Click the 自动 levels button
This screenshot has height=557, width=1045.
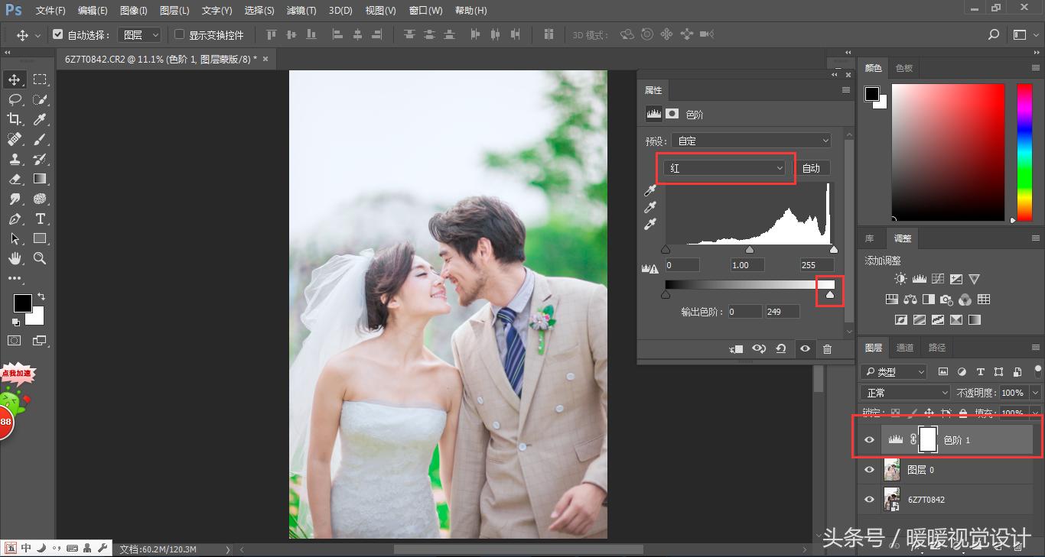tap(811, 168)
